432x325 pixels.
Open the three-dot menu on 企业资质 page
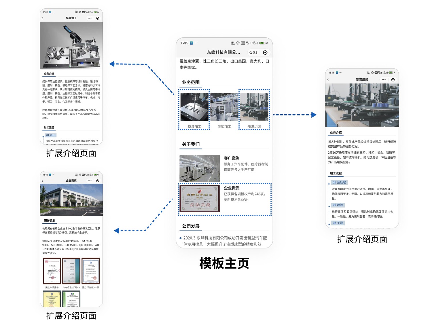pos(90,181)
